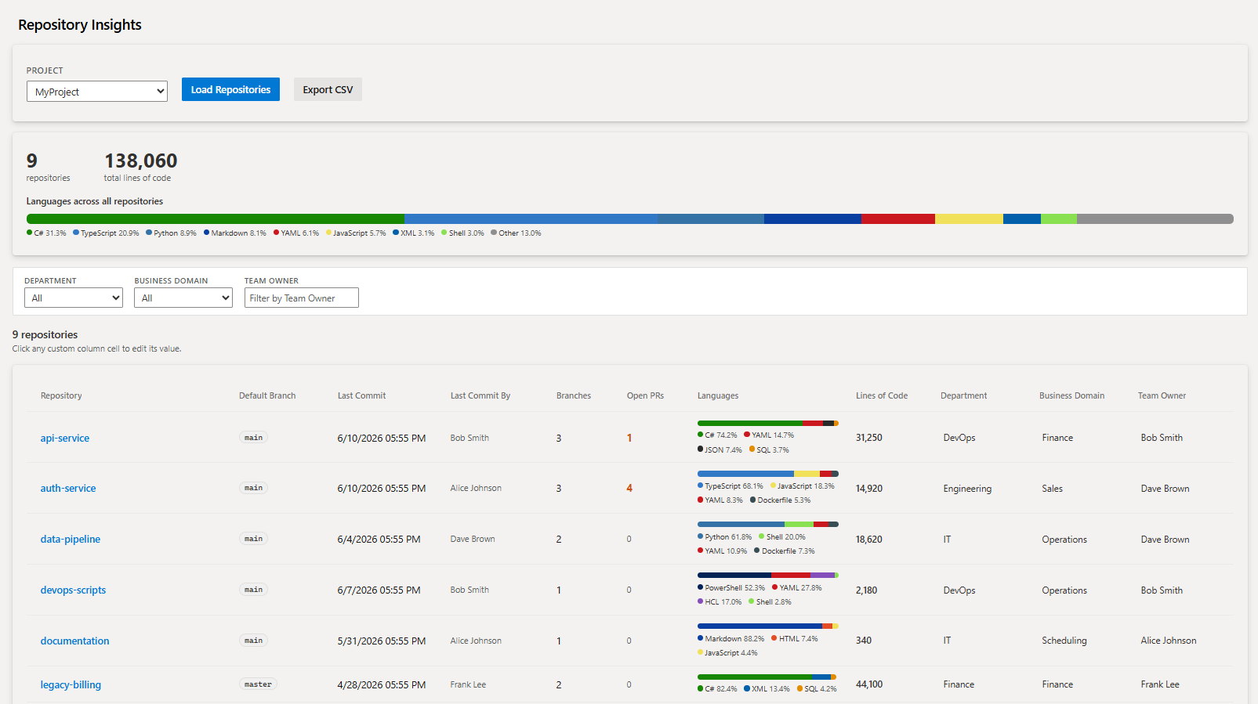The image size is (1258, 704).
Task: Click the 31,250 lines of code value
Action: click(x=869, y=438)
